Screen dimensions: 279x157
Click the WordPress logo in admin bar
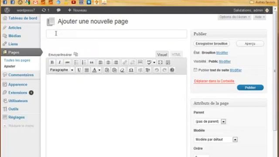[x=7, y=10]
